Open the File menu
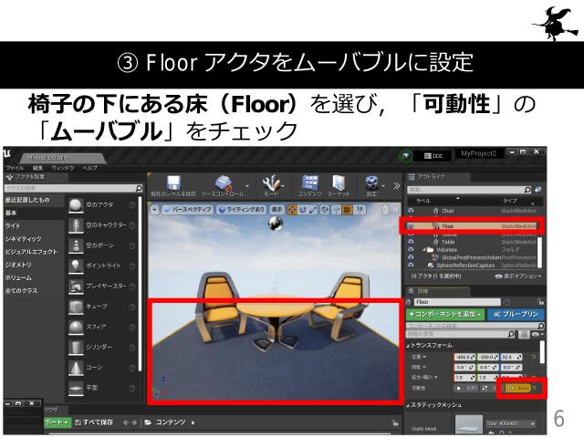The image size is (584, 438). 15,168
